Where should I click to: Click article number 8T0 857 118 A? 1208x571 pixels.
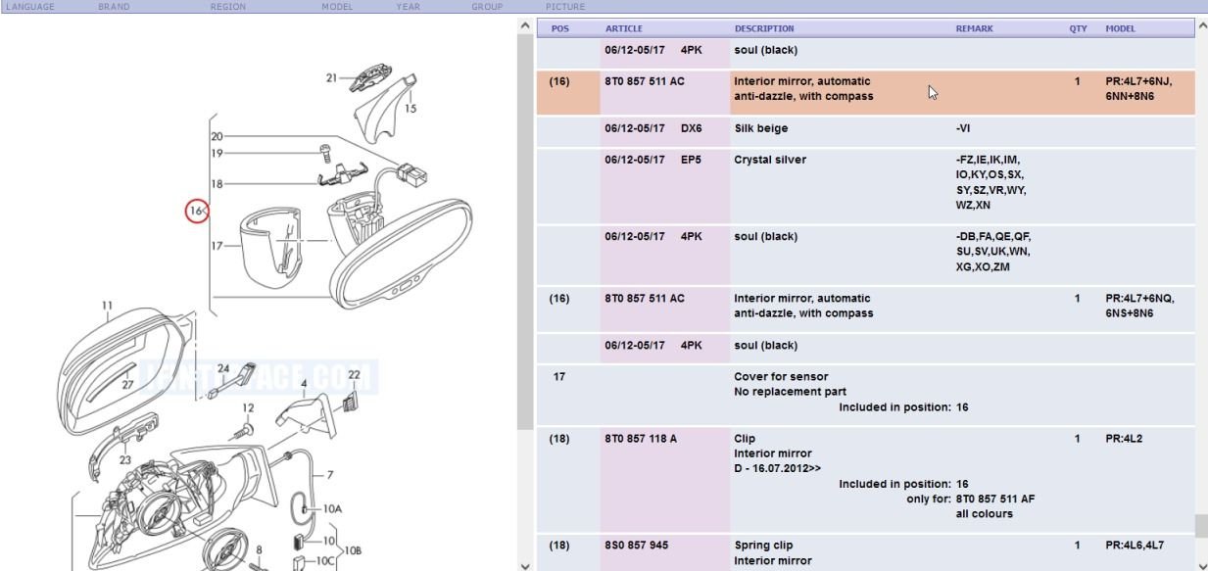pos(643,439)
